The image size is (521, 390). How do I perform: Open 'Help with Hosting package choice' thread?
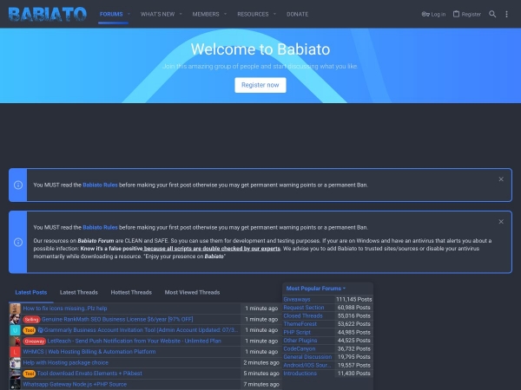(x=65, y=362)
